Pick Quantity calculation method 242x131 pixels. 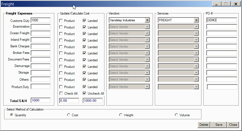coord(12,115)
